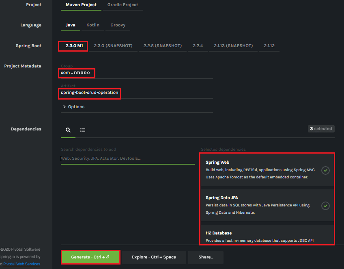Choose Java as the language

(70, 25)
